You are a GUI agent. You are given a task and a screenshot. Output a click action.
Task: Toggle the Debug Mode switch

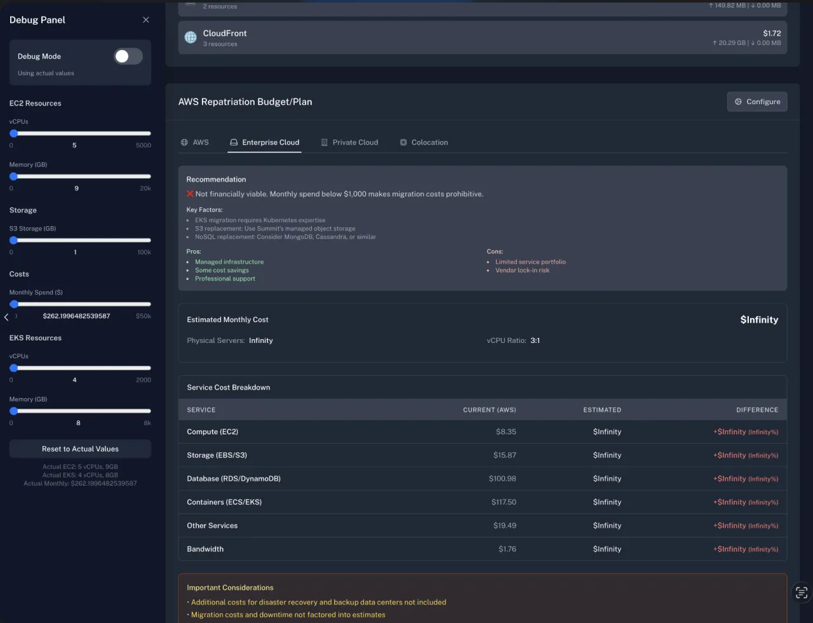click(x=128, y=57)
